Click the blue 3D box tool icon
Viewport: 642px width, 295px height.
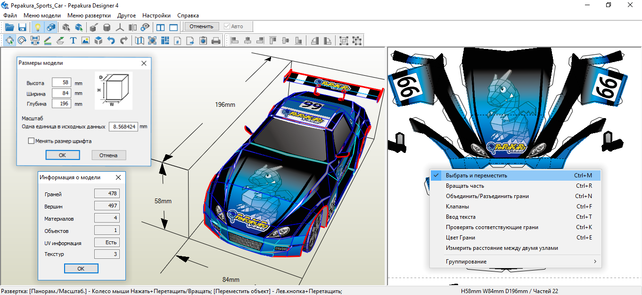[x=99, y=40]
